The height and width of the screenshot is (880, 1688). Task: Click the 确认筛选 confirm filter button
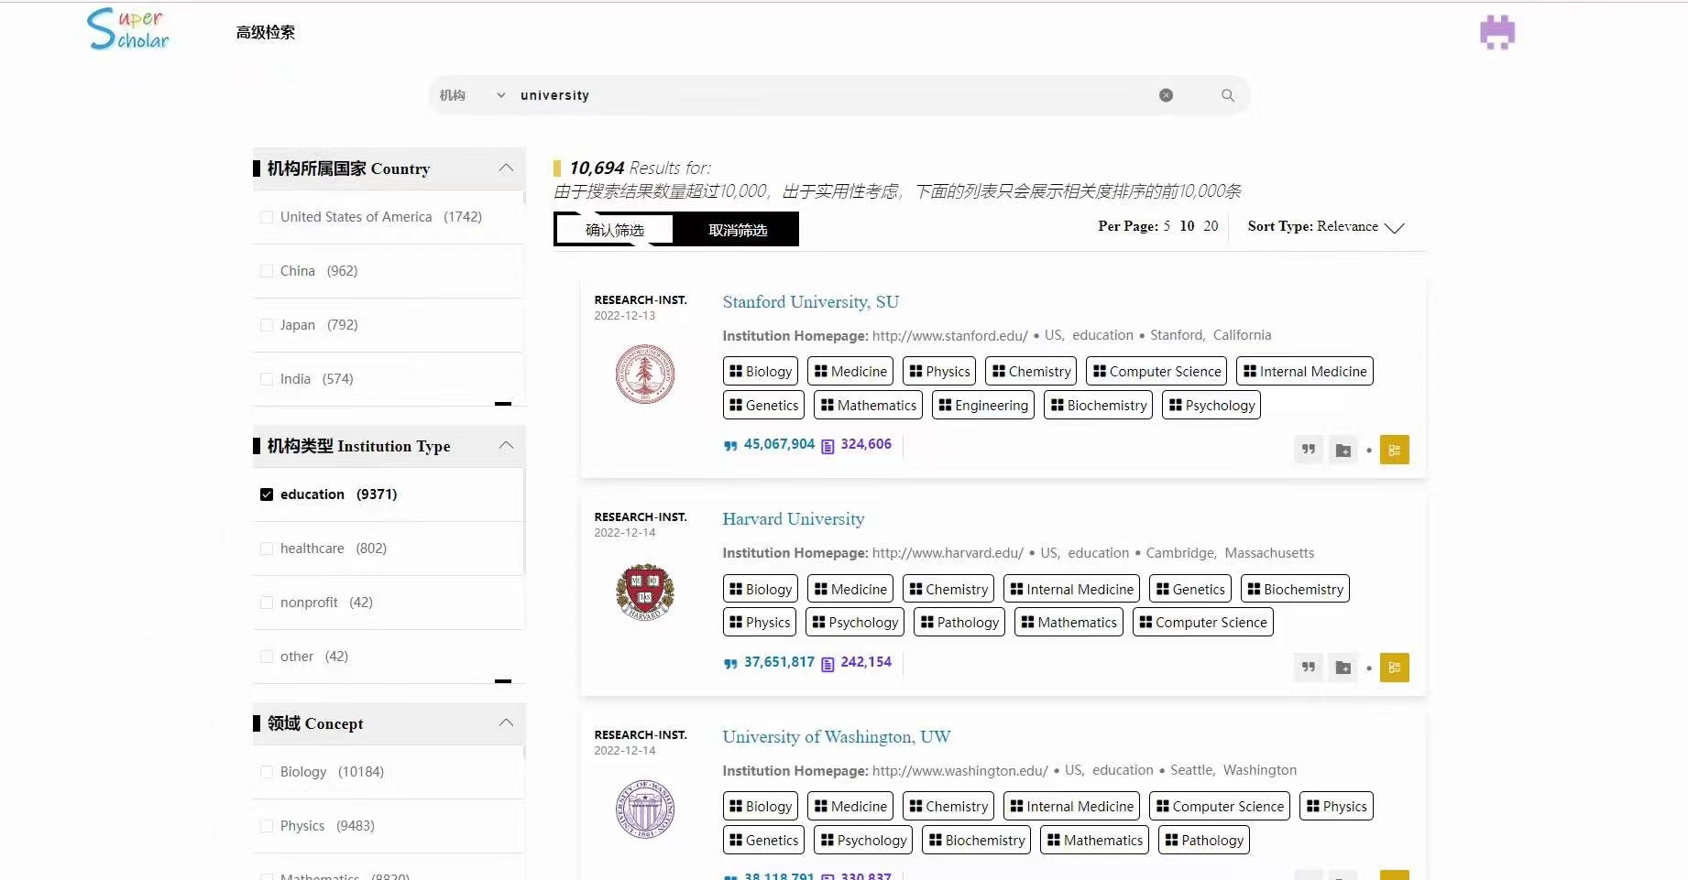614,230
